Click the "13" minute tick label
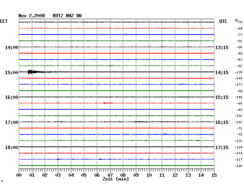The width and height of the screenshot is (244, 185). pyautogui.click(x=188, y=175)
